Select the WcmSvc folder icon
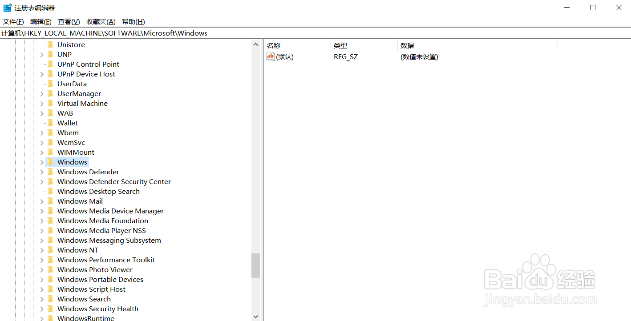This screenshot has height=321, width=631. click(x=50, y=142)
